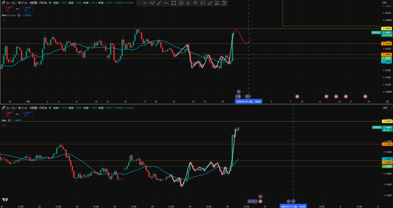393x208 pixels.
Task: Click 1.14664 買い buy button on 4時間 chart
Action: 26,9
